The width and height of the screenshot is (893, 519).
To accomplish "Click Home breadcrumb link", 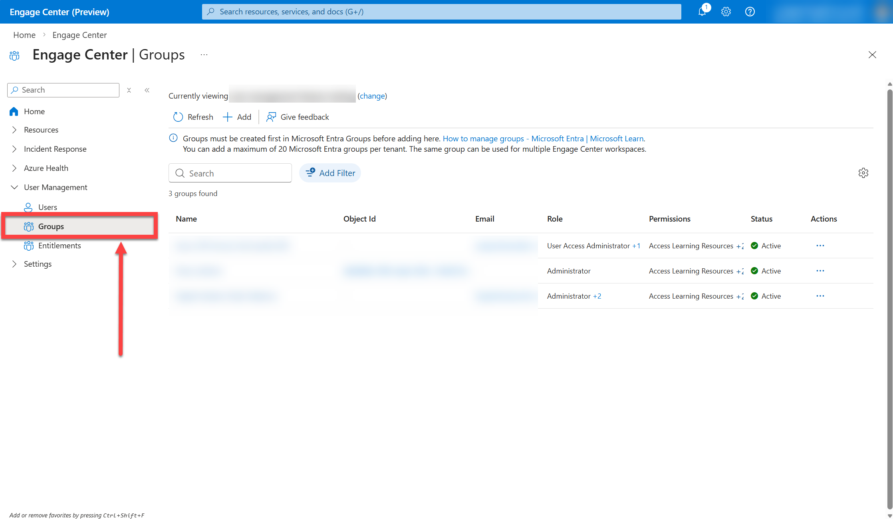I will pos(24,35).
